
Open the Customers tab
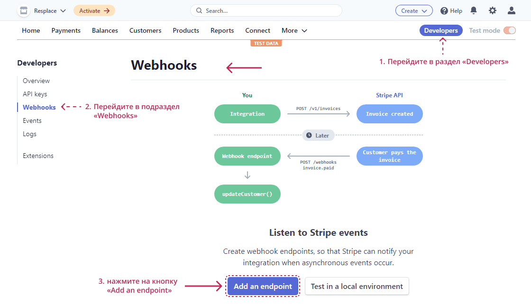coord(145,30)
